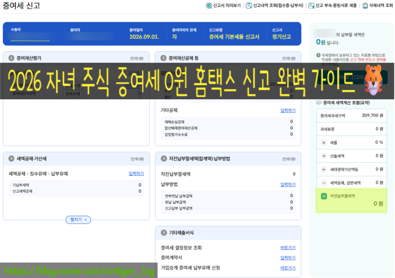Open 신고서 미리보기 from top menu

tap(224, 5)
